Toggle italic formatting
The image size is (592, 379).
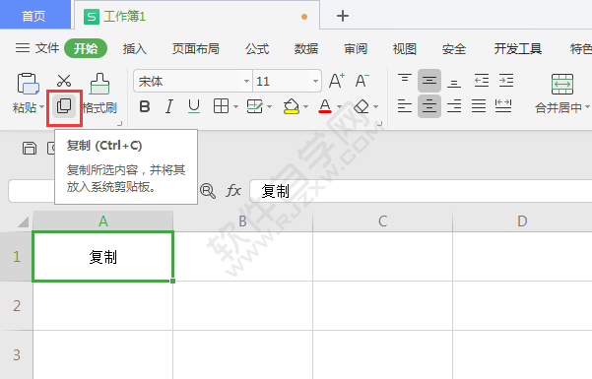(169, 107)
